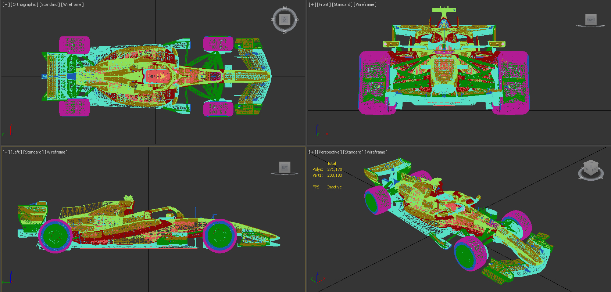The width and height of the screenshot is (611, 292).
Task: Open the Left view label menu
Action: point(17,152)
